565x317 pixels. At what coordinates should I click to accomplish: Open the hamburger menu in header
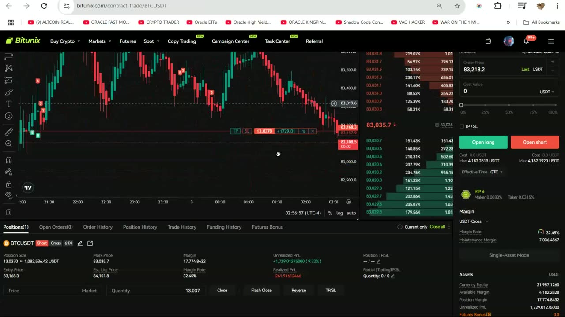(x=550, y=41)
